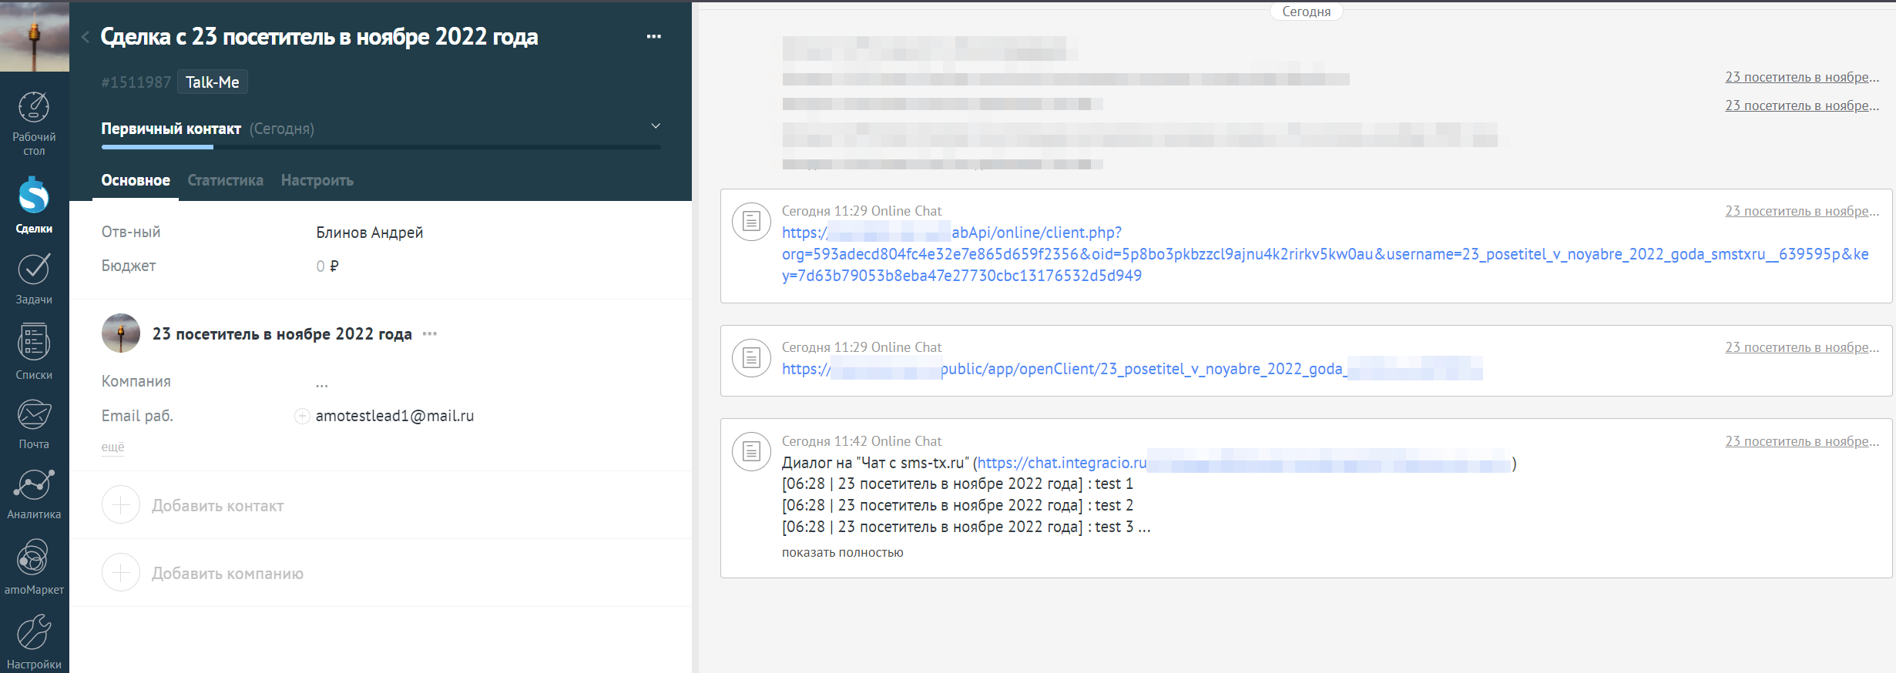Click contact link on the 11:42 note

pos(1802,441)
